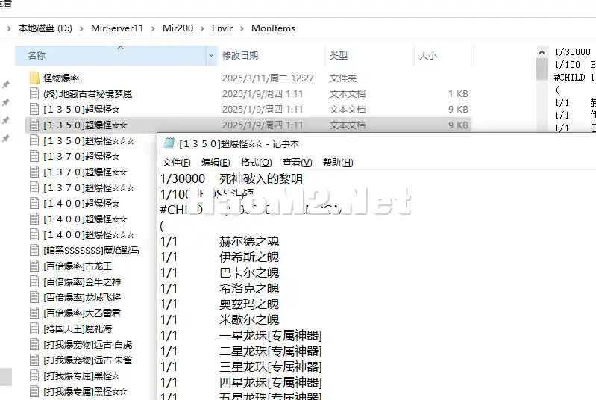Screen dimensions: 596x400
Task: Expand breadcrumb chevron after Envir
Action: coord(242,28)
